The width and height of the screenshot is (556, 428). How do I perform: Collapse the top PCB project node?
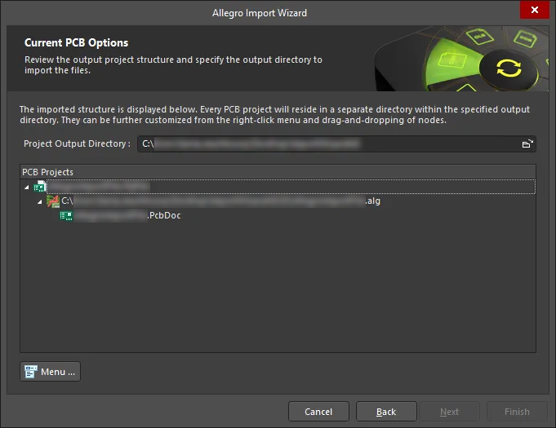pyautogui.click(x=27, y=188)
